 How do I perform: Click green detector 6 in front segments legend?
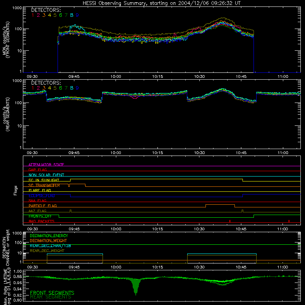(x=61, y=15)
